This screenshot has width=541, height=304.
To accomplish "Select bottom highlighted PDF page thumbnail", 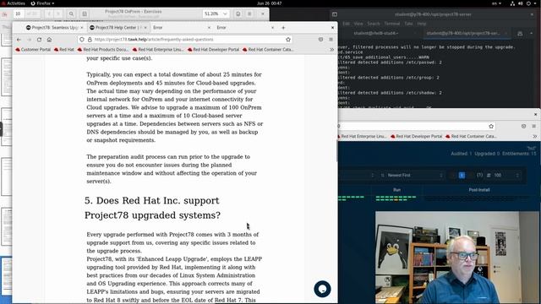I will point(6,275).
